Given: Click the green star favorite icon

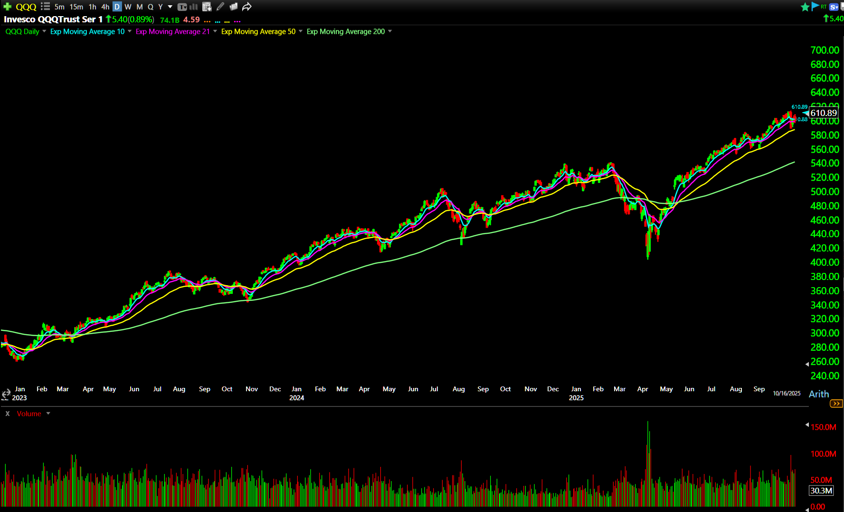Looking at the screenshot, I should tap(805, 7).
